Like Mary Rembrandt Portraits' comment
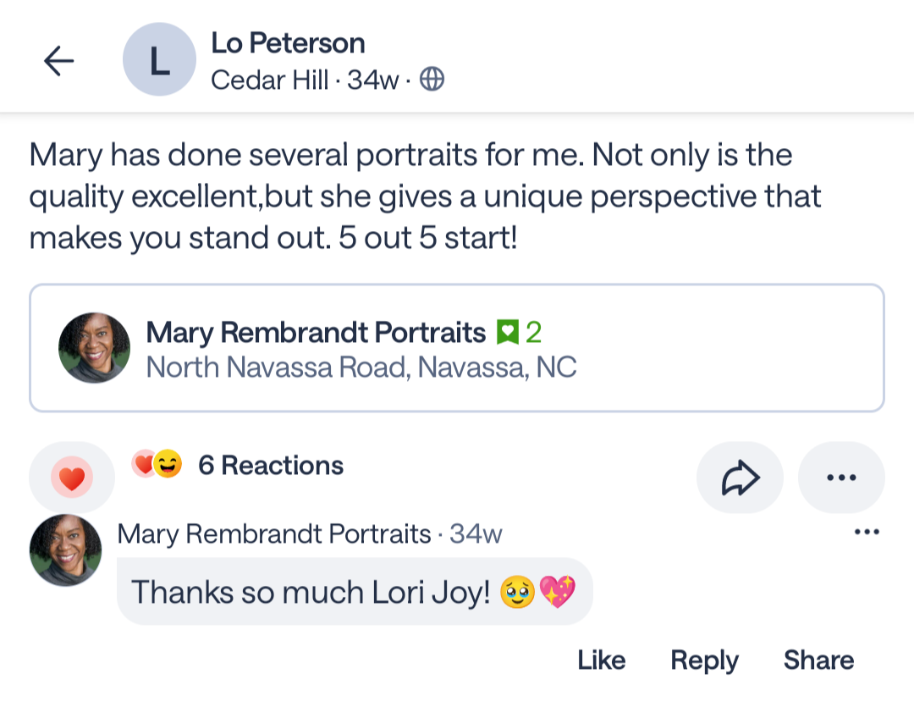 (602, 660)
